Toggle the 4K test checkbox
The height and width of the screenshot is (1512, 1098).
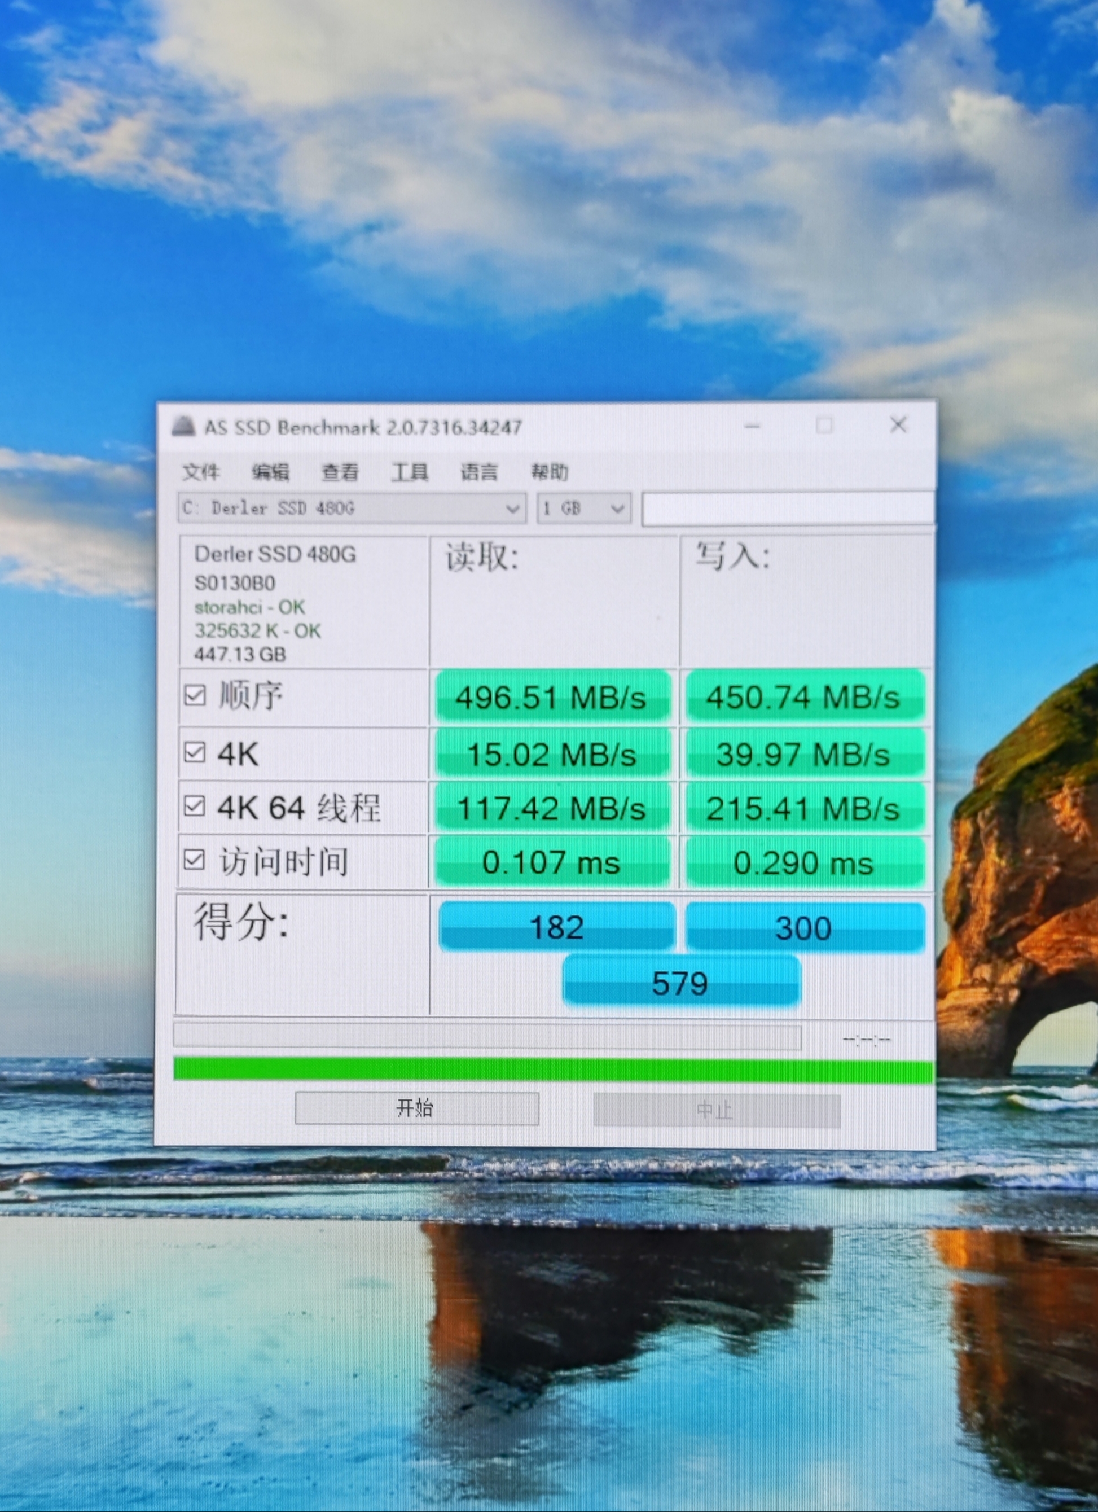click(194, 753)
